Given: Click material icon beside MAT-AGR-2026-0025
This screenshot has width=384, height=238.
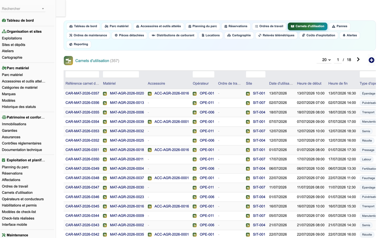Looking at the screenshot, I should click(105, 141).
